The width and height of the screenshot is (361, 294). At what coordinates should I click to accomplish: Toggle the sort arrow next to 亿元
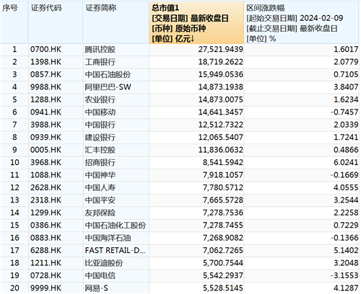[192, 39]
